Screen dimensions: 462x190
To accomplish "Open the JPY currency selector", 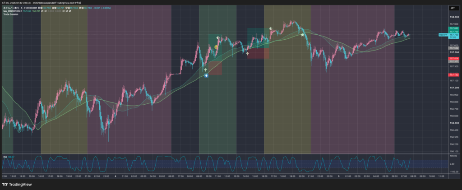I will tap(453, 9).
